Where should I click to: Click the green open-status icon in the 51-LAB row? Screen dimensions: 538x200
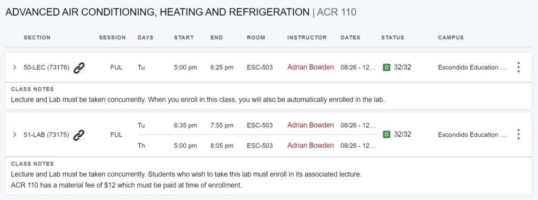[386, 135]
